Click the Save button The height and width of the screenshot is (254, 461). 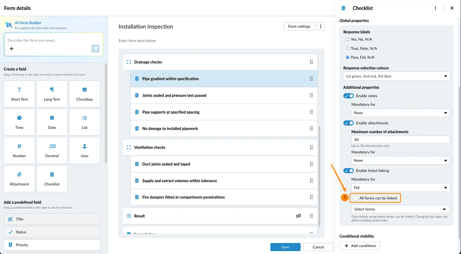point(285,247)
